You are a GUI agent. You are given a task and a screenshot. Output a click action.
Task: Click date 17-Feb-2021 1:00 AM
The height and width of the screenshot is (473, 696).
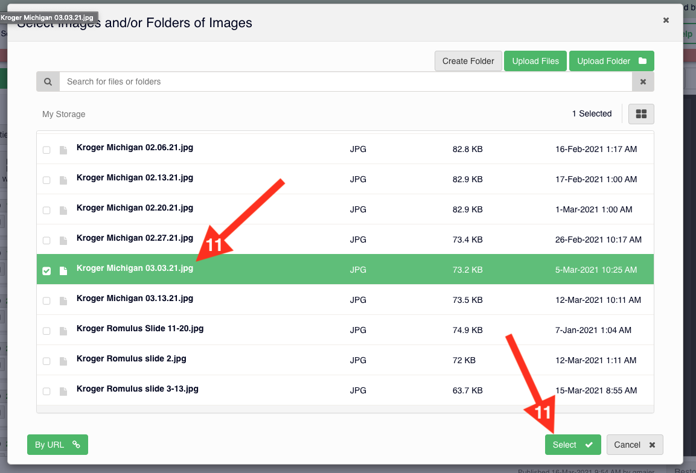pyautogui.click(x=596, y=180)
